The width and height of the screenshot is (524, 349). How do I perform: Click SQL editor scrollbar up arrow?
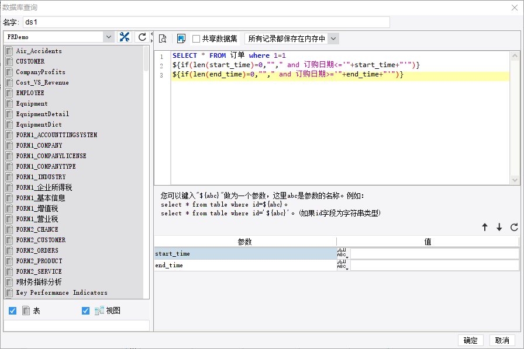click(515, 55)
